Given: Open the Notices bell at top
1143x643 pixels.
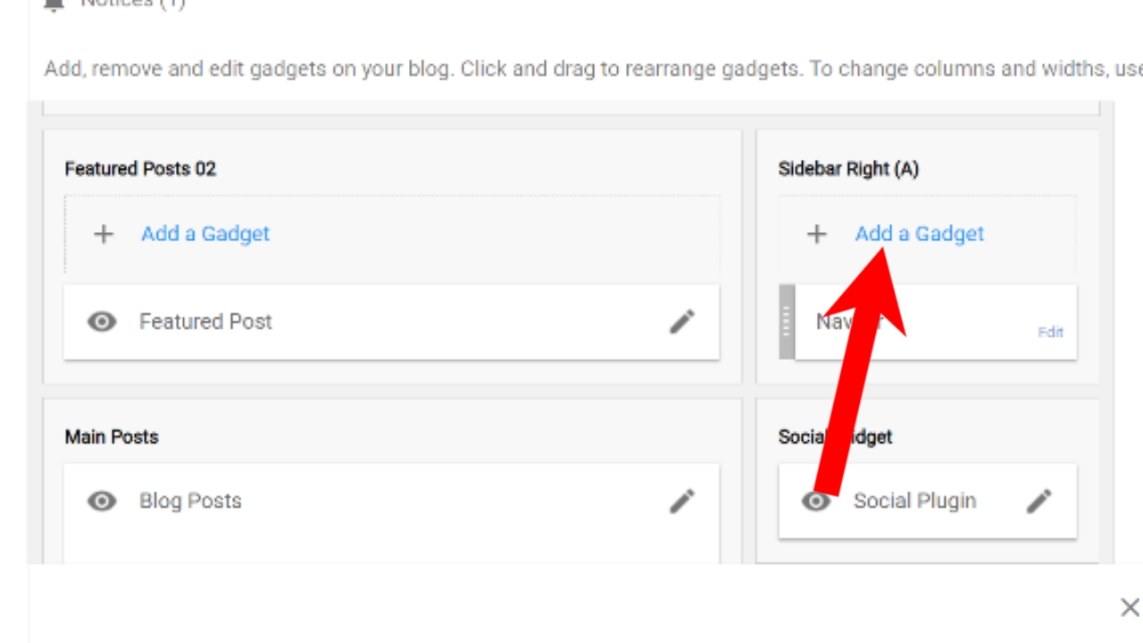Looking at the screenshot, I should coord(55,4).
